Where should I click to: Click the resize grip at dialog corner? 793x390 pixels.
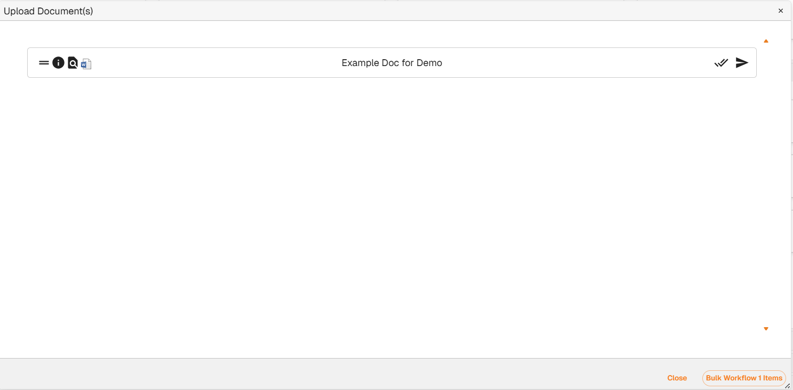coord(787,386)
